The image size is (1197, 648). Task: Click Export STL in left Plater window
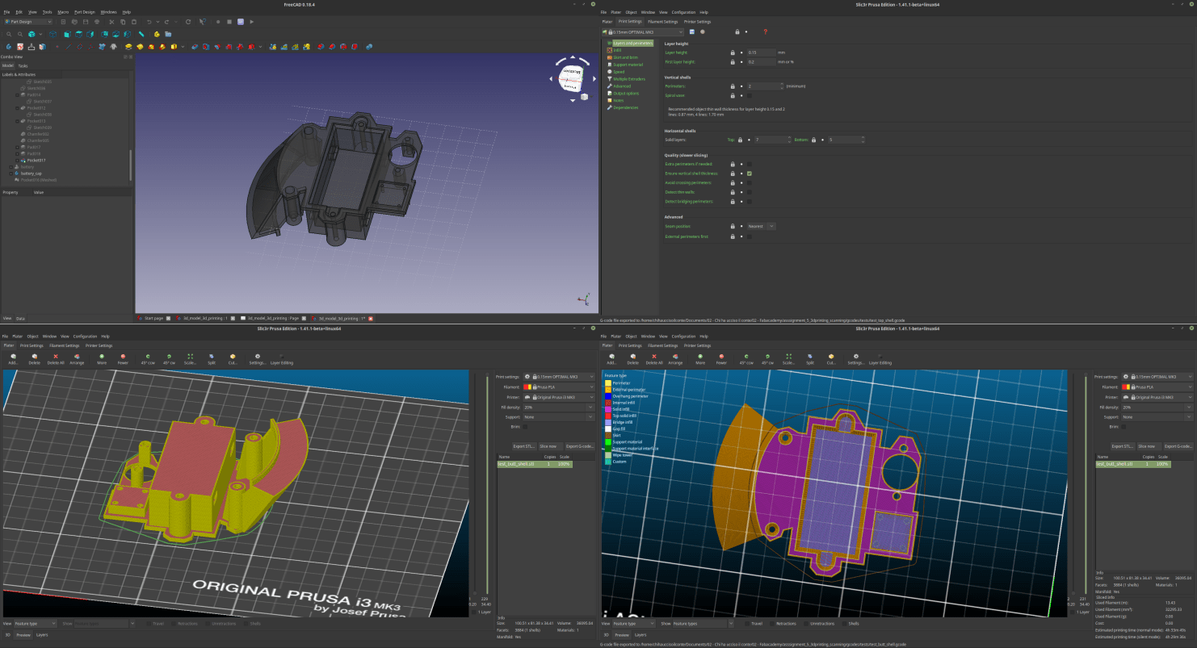[x=523, y=446]
